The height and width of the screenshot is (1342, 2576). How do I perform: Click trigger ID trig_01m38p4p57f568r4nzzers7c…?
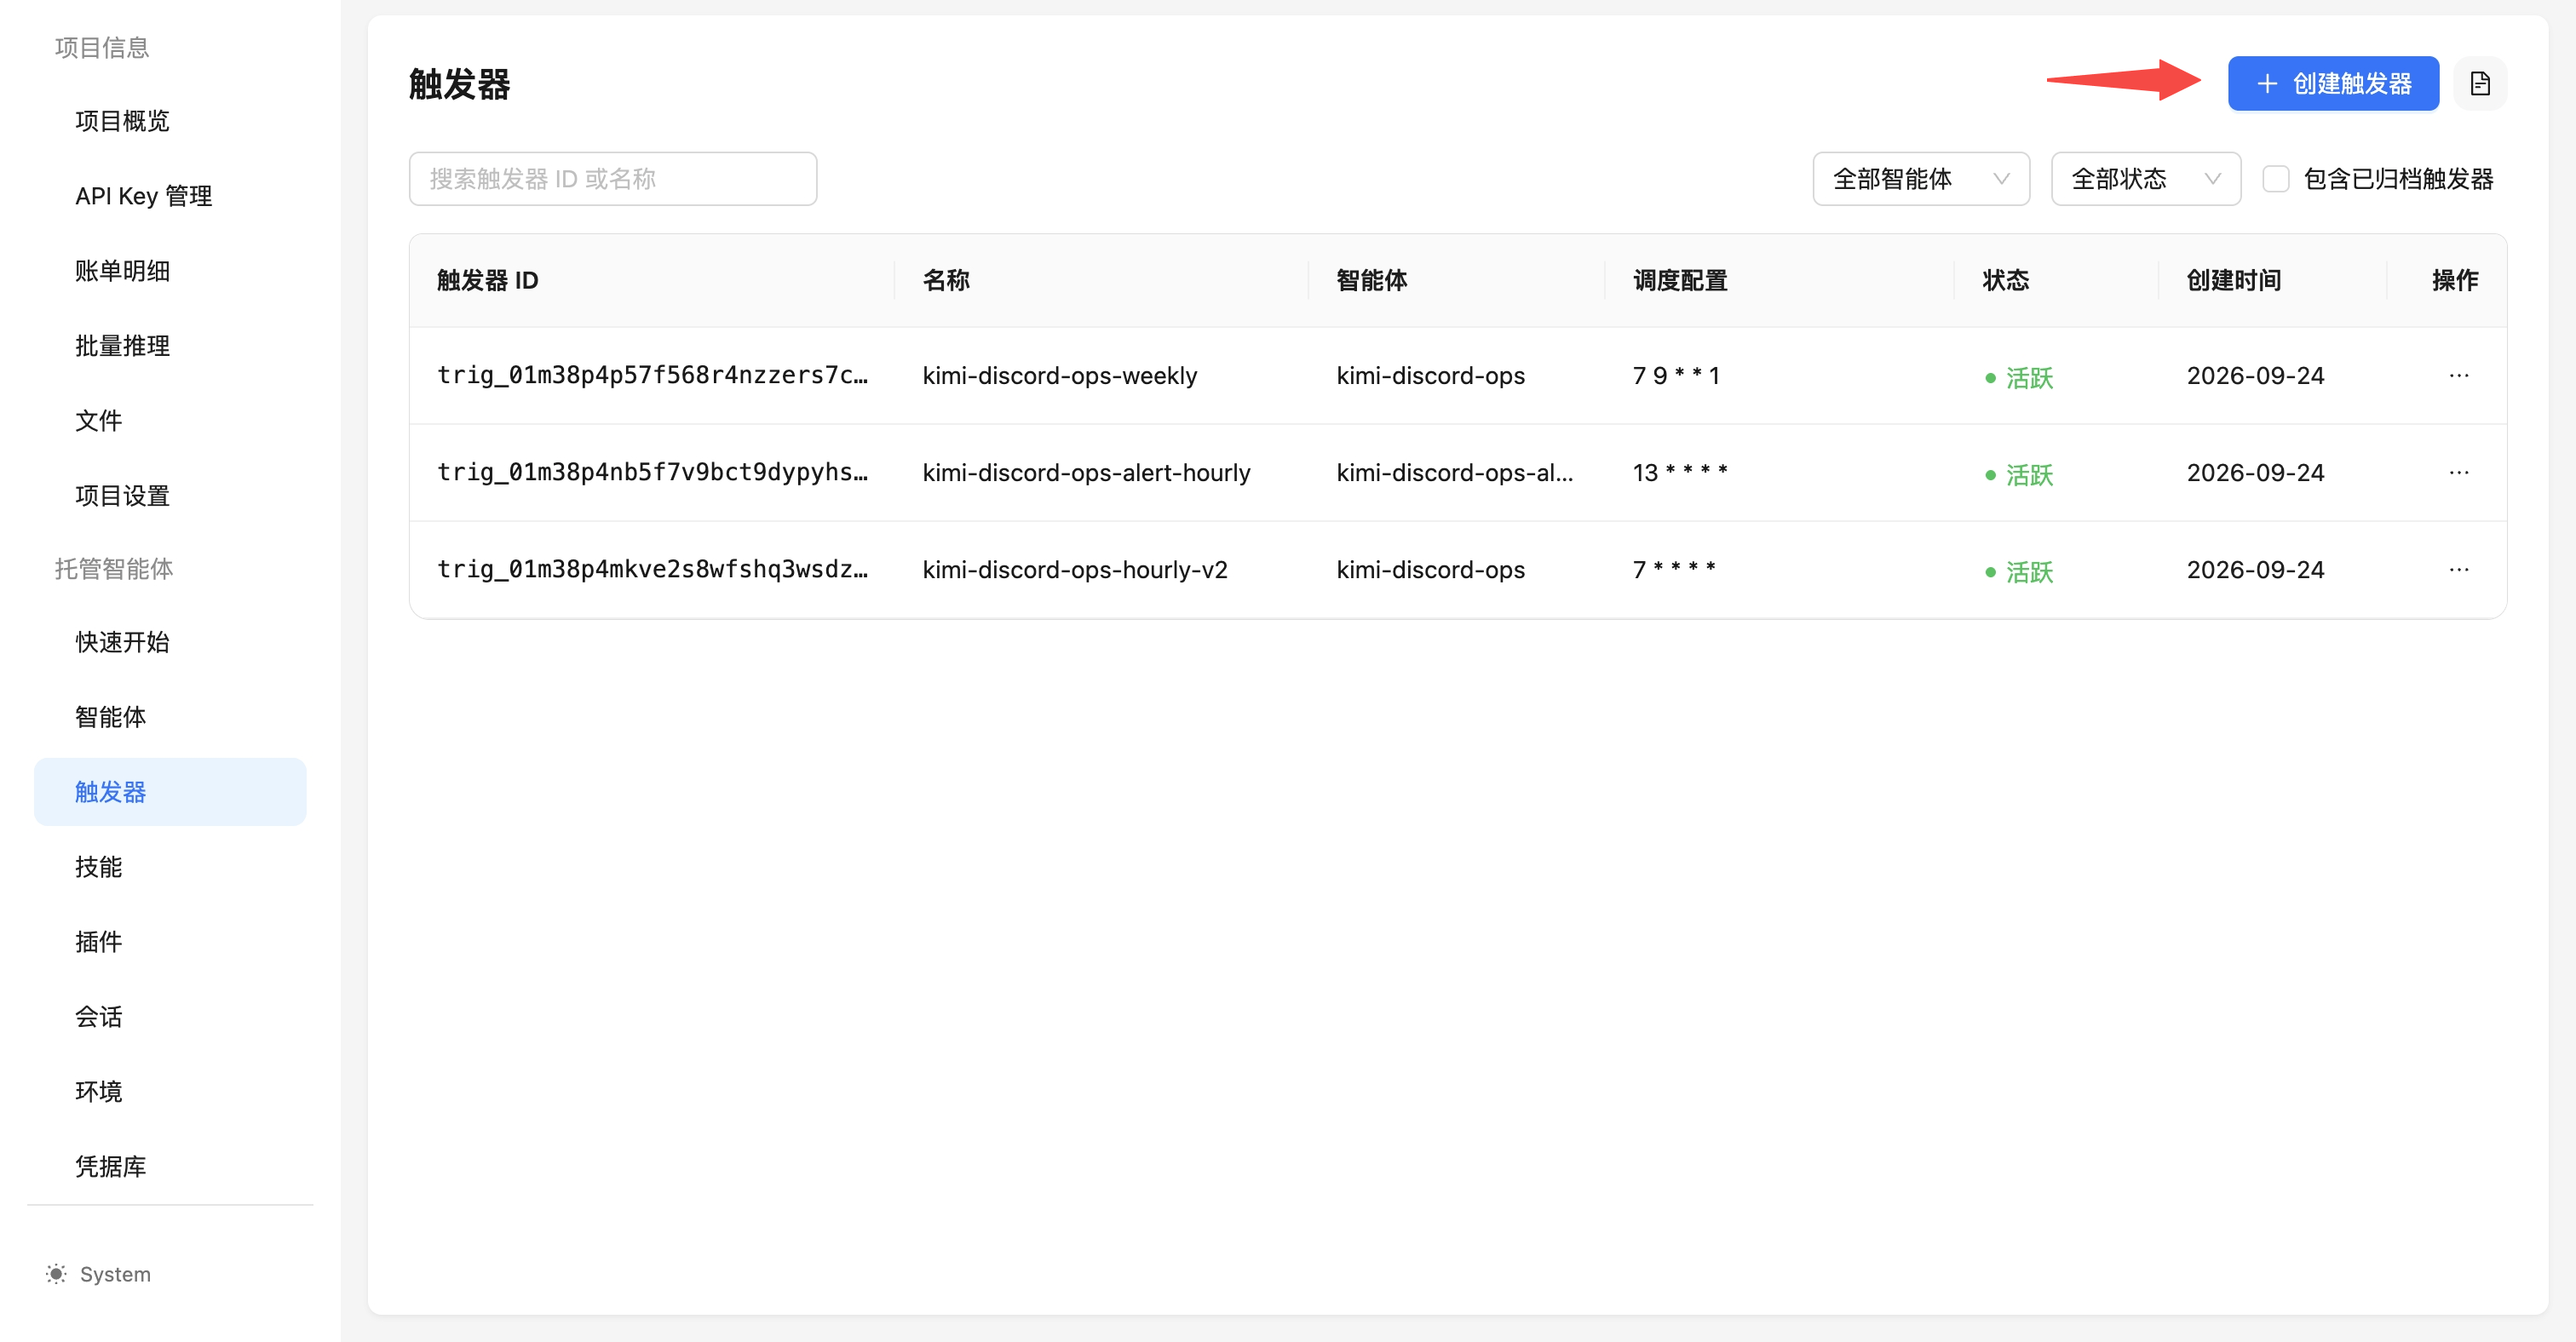click(652, 376)
